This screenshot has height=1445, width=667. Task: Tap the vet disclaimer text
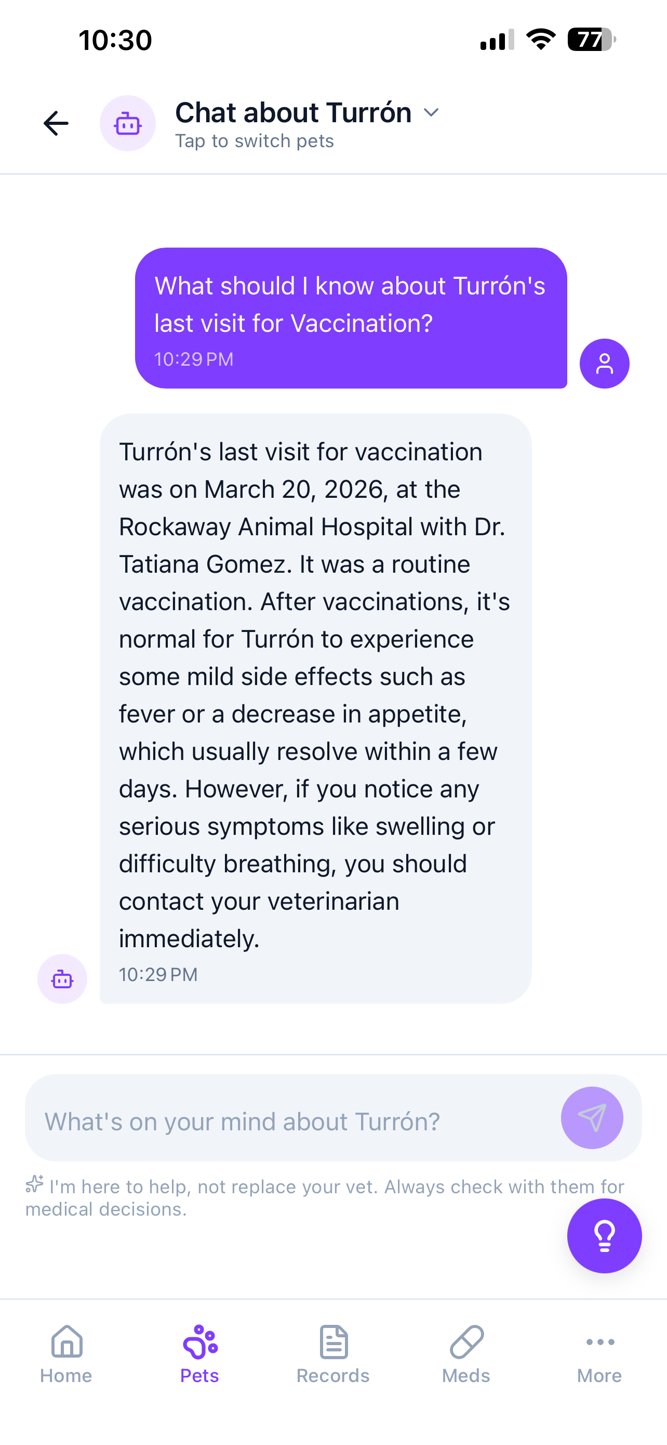[325, 1197]
